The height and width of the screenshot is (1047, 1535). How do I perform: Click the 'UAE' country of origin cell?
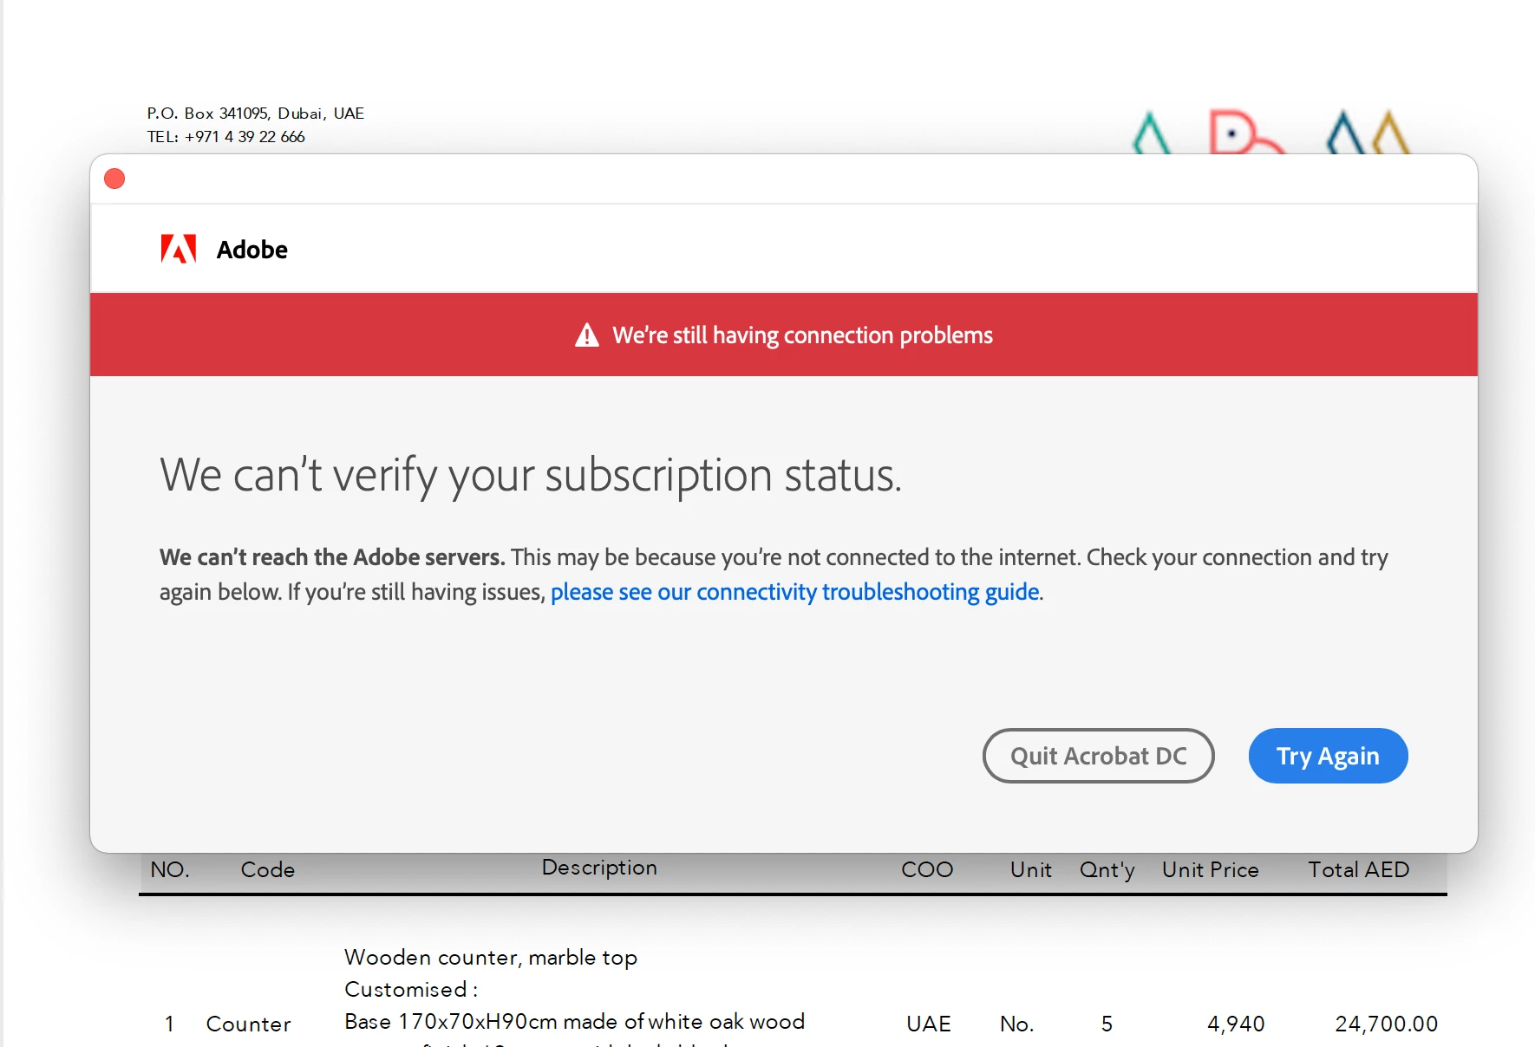(929, 1024)
